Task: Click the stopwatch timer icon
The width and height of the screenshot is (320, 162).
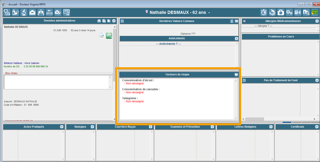Action: pos(264,13)
